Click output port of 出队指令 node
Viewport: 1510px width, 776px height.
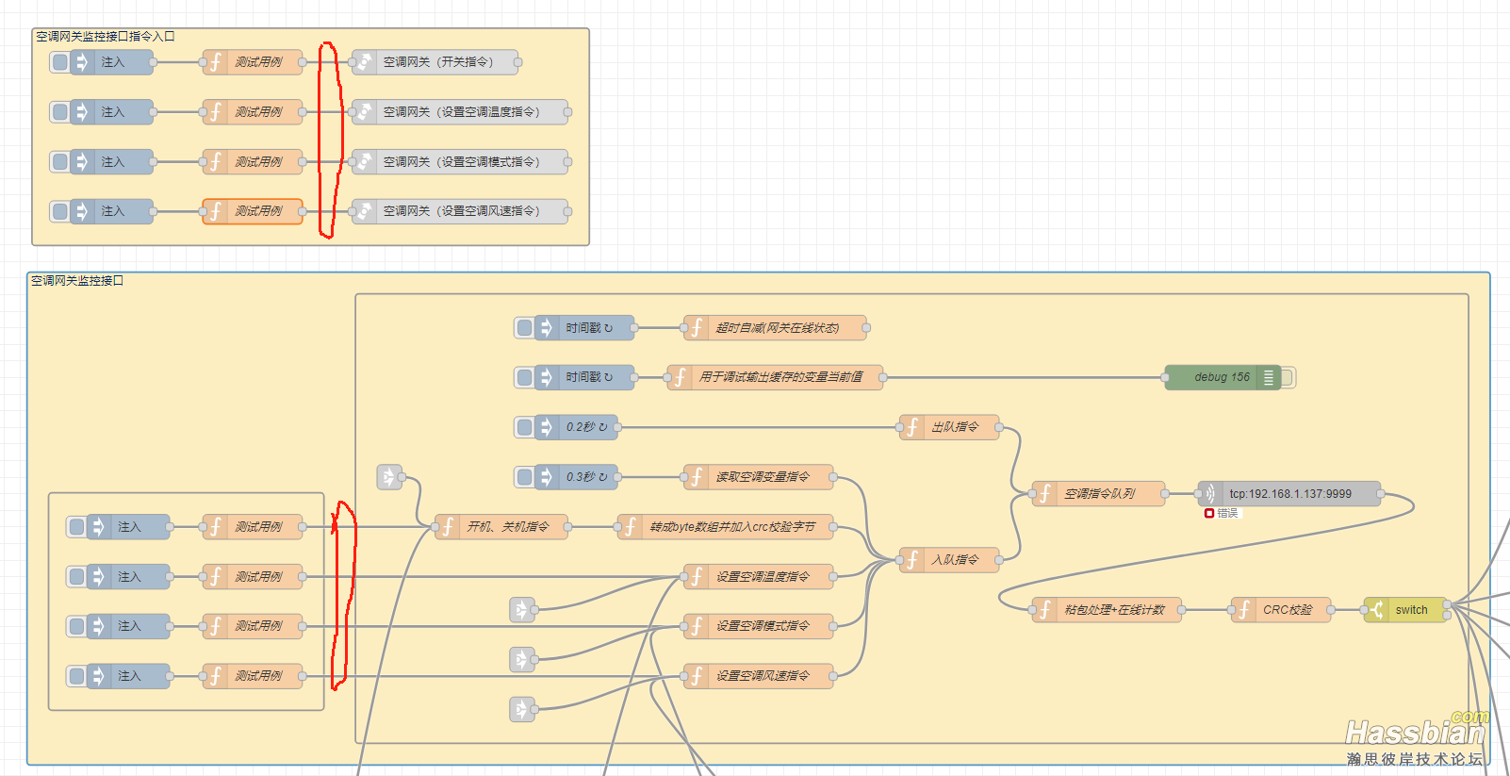tap(998, 427)
